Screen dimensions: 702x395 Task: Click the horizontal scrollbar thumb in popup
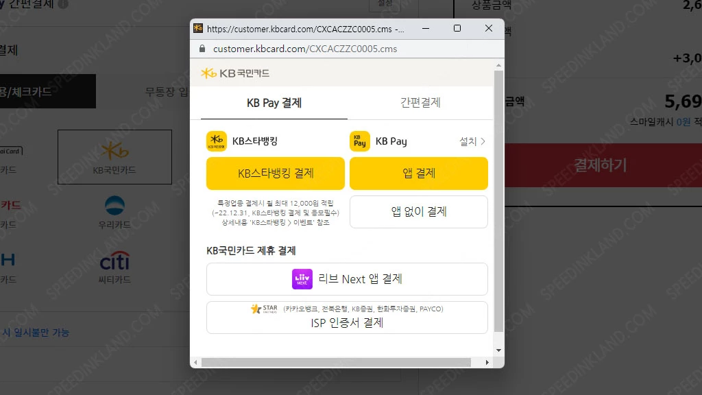(336, 362)
